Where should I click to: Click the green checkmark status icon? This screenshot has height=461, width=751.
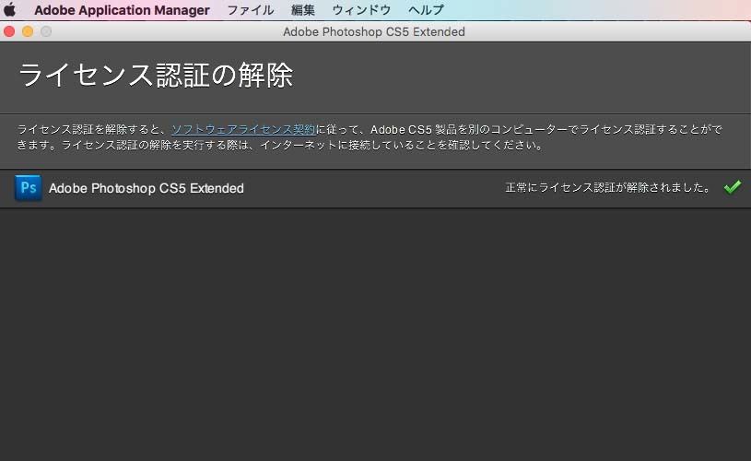point(733,187)
